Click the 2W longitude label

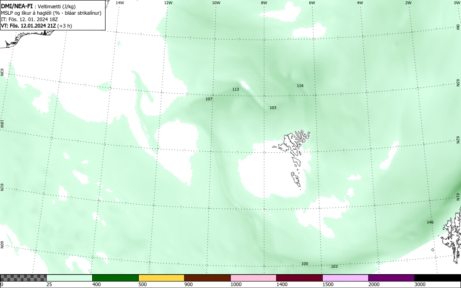coord(408,3)
